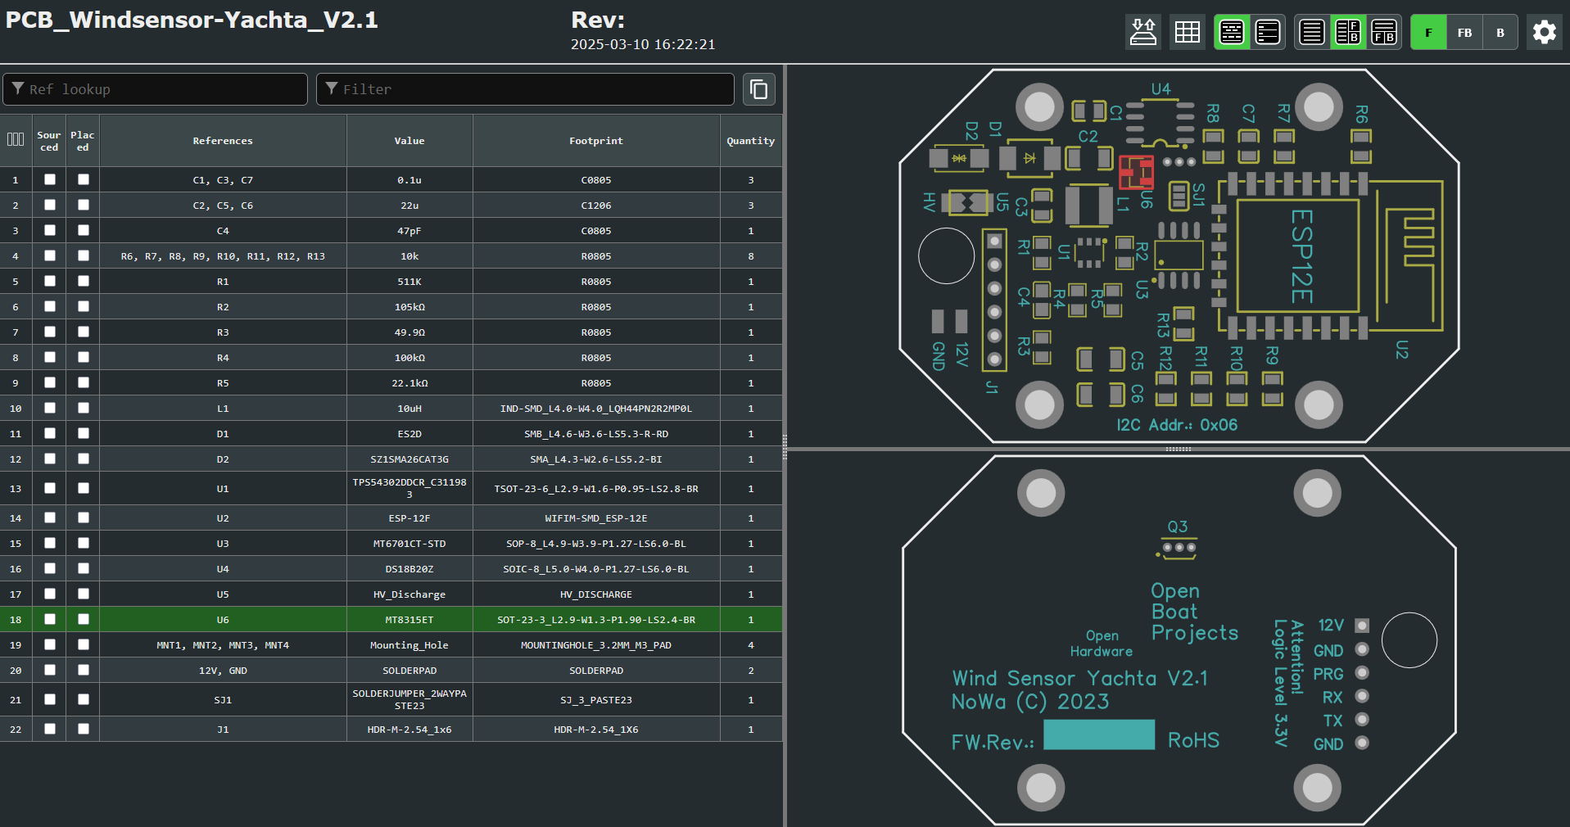Screen dimensions: 1570x827
Task: Check the Sourced box for the ESP-12F row
Action: 50,518
